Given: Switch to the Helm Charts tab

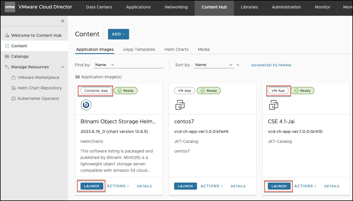Looking at the screenshot, I should coord(176,49).
